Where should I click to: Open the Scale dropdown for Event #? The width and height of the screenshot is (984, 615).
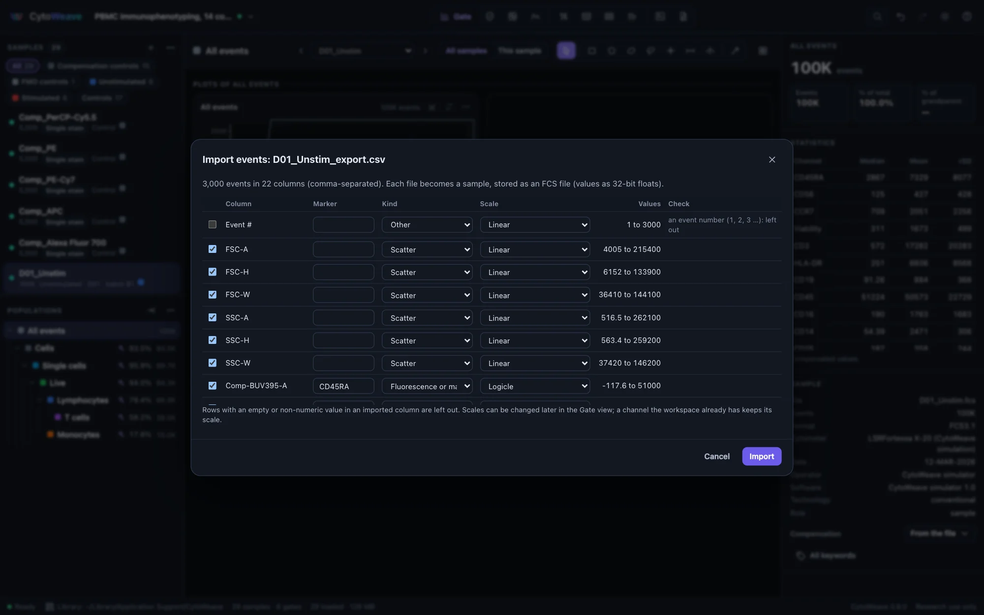pos(535,225)
